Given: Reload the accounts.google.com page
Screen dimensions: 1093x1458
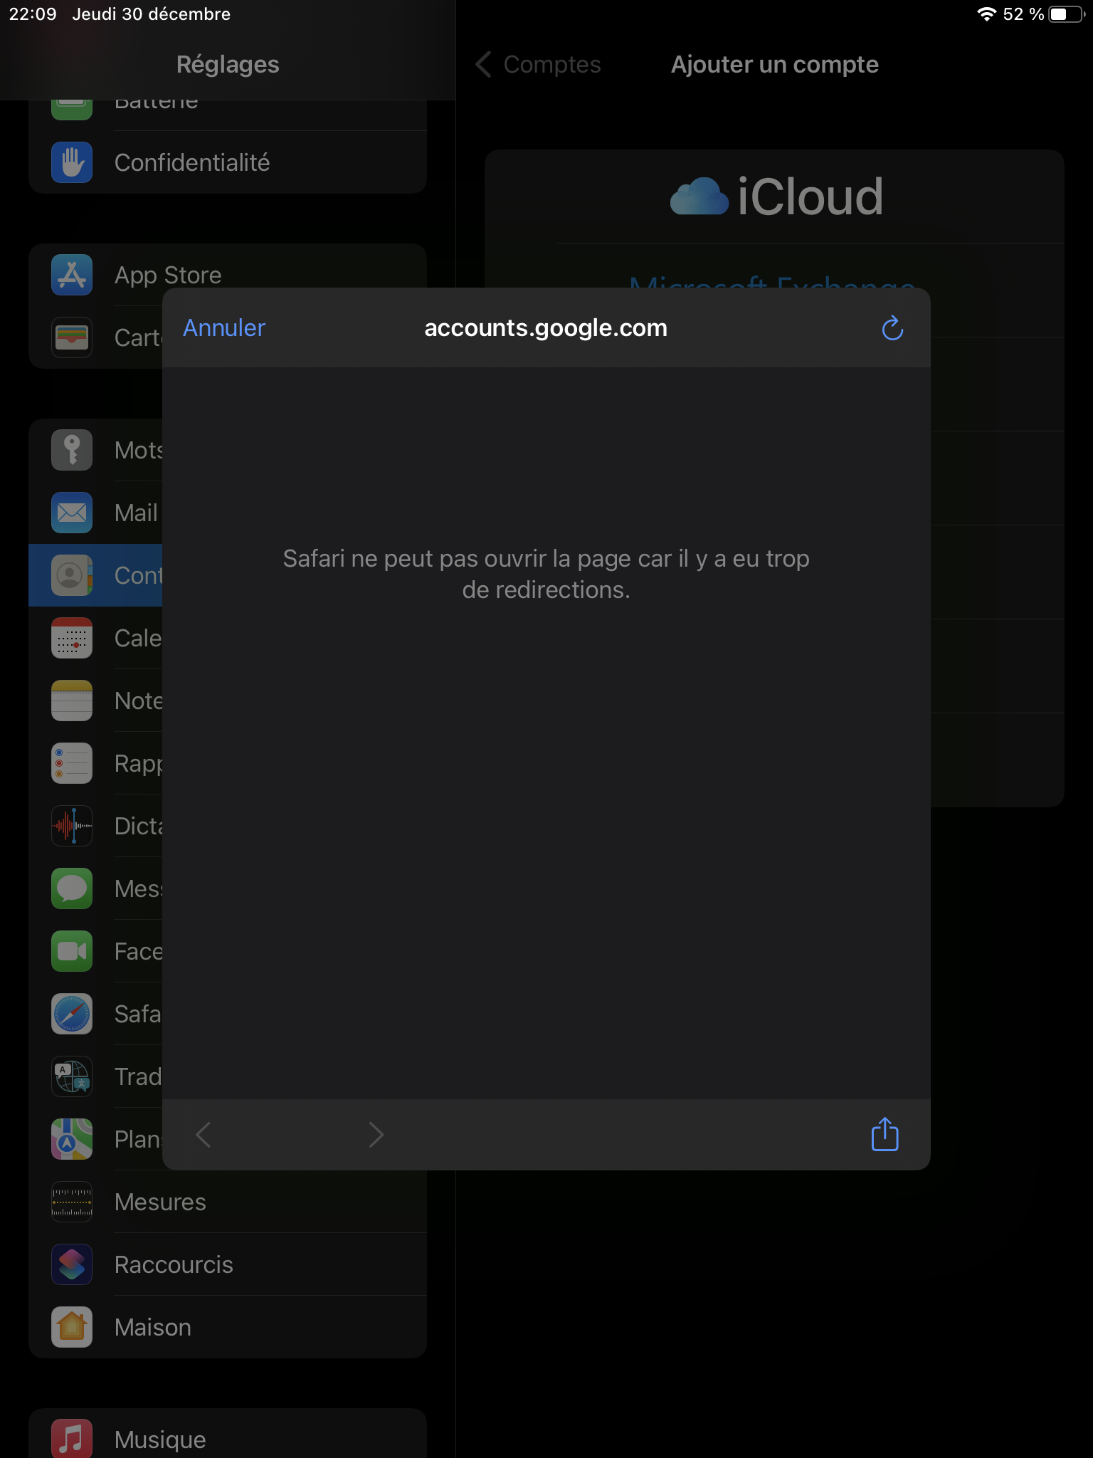Looking at the screenshot, I should [x=892, y=328].
